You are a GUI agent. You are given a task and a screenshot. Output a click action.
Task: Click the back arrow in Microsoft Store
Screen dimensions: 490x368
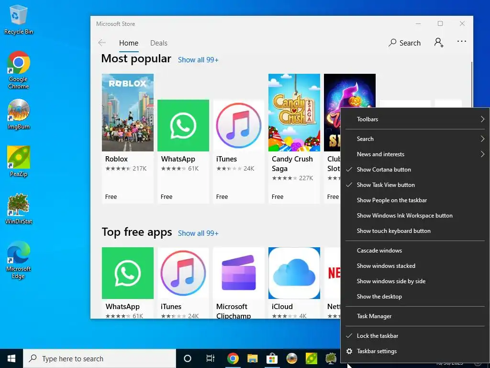(x=102, y=43)
